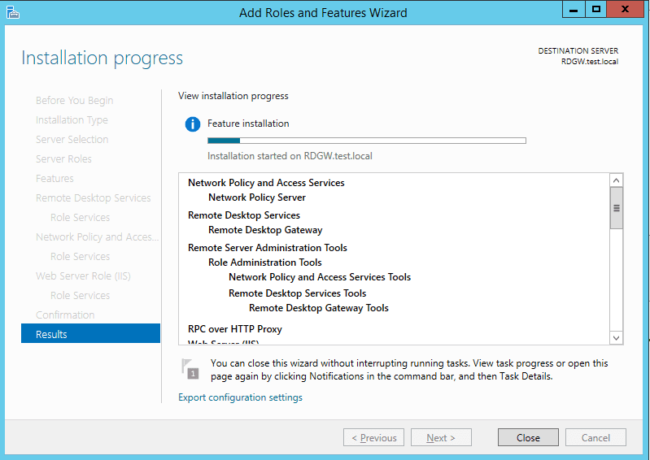This screenshot has width=650, height=460.
Task: Close the wizard with title bar X
Action: point(625,10)
